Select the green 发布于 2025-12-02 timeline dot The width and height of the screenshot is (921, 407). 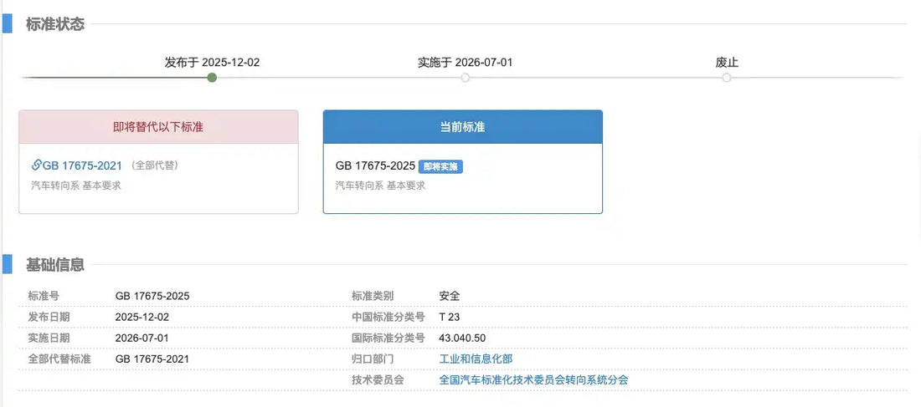coord(212,78)
